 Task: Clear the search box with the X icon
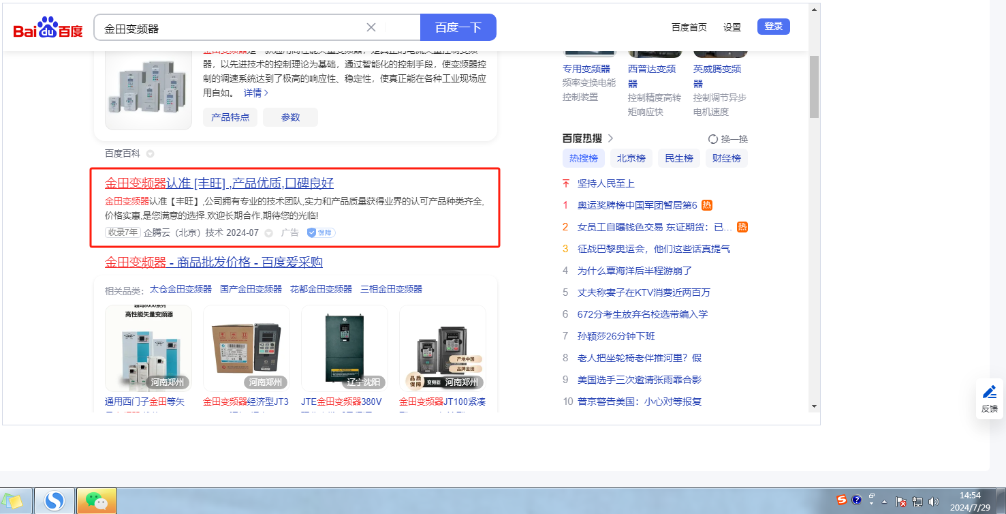pyautogui.click(x=371, y=27)
